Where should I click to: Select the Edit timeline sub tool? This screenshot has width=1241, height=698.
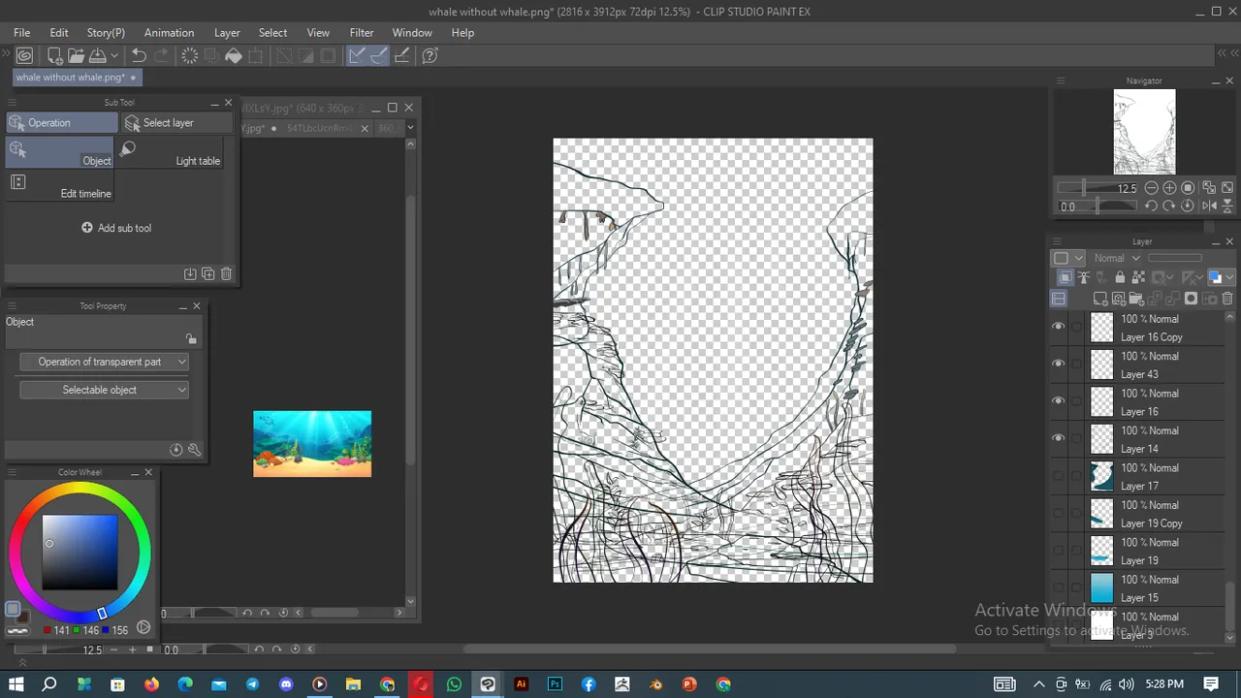click(x=60, y=186)
